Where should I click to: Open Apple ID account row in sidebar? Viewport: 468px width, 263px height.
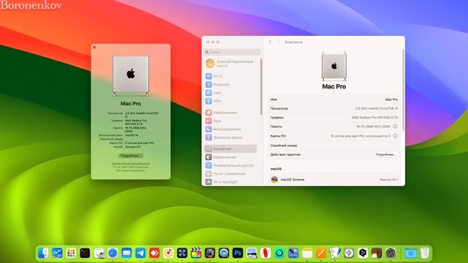click(x=230, y=64)
